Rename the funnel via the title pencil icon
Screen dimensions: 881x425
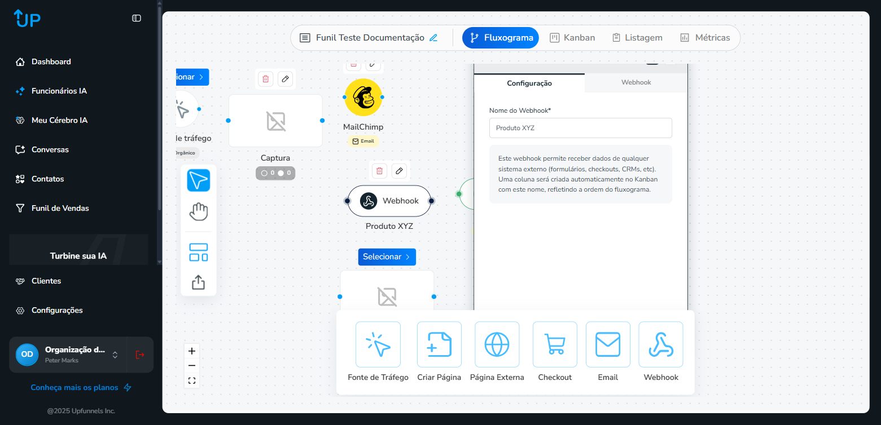click(433, 37)
